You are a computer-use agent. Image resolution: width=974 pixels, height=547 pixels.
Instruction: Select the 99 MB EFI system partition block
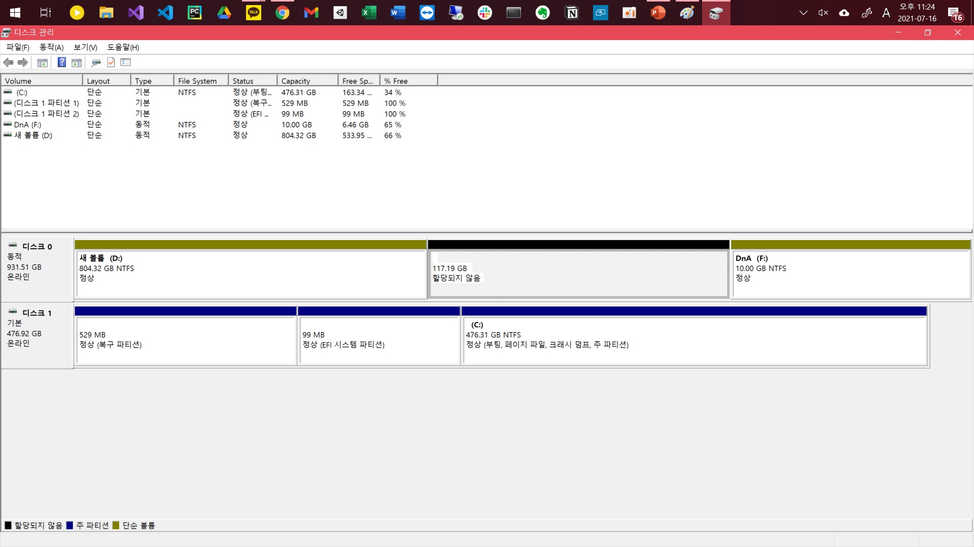tap(379, 339)
